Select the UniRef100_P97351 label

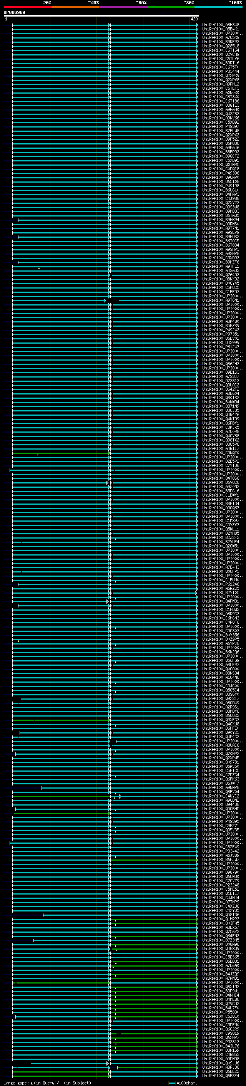point(221,334)
